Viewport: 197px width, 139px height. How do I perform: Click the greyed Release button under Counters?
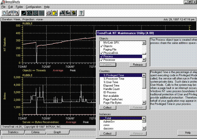pyautogui.click(x=138, y=108)
